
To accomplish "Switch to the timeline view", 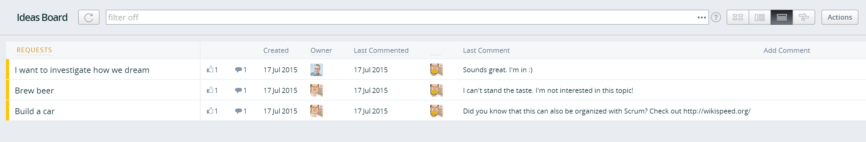I will pos(804,17).
